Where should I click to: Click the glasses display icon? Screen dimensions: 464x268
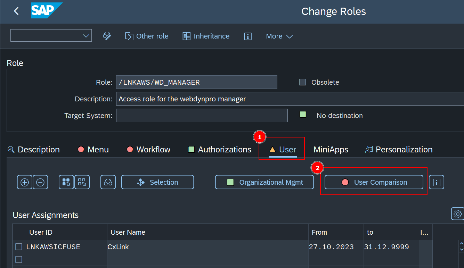click(108, 182)
